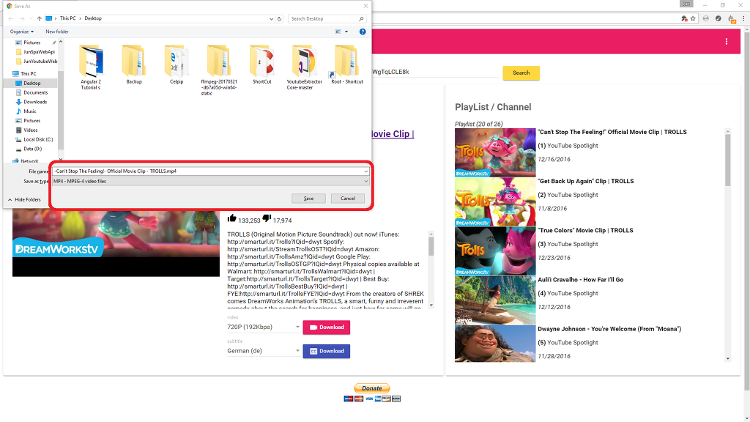Open "Get Back Up Again" playlist thumbnail
The height and width of the screenshot is (422, 750).
tap(495, 202)
